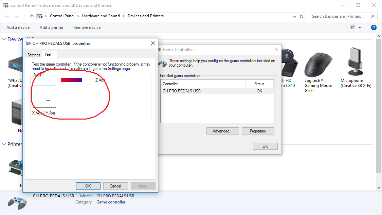Viewport: 382px width, 215px height.
Task: Click the window title bar icon
Action: point(5,5)
